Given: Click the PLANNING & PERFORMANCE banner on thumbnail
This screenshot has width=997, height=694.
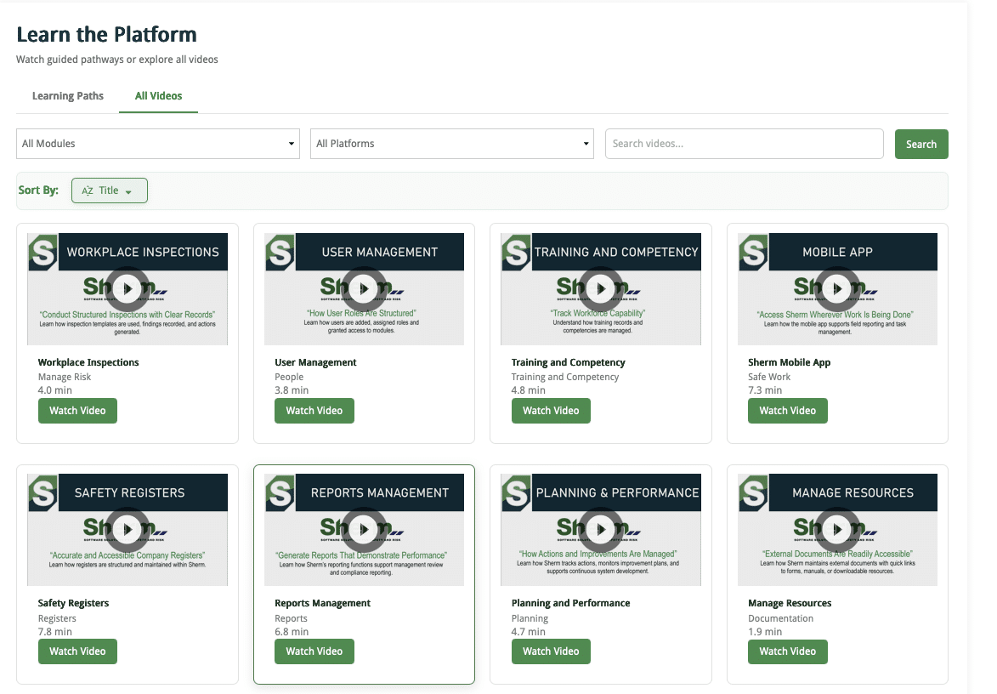Looking at the screenshot, I should click(x=616, y=492).
